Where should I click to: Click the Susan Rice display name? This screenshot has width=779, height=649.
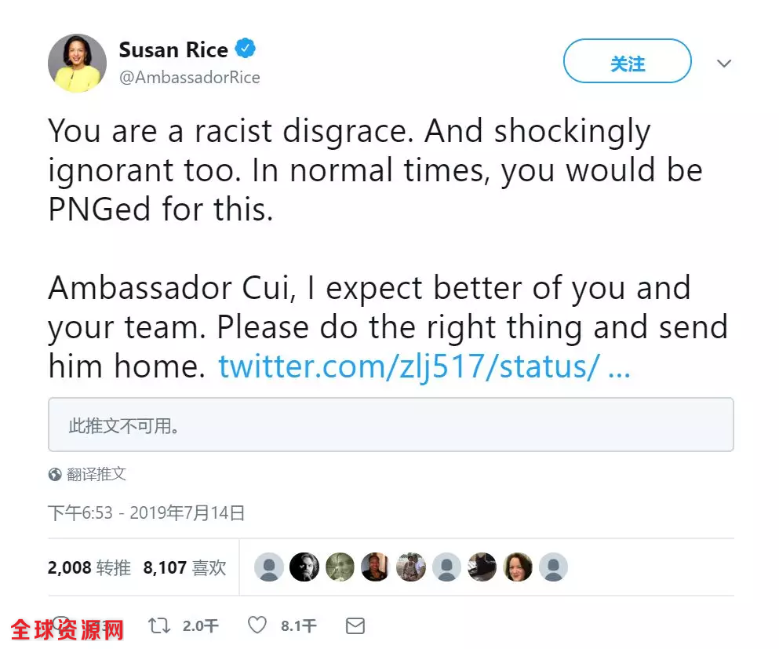click(173, 50)
